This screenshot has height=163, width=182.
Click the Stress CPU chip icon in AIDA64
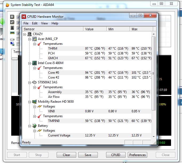point(12,17)
